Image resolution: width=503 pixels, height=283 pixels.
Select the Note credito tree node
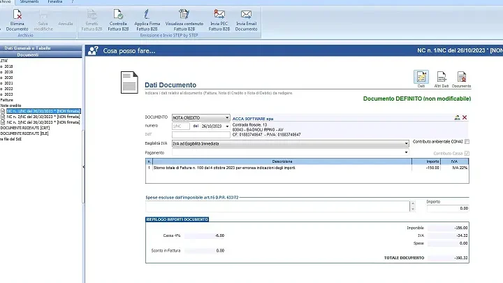[x=10, y=106]
